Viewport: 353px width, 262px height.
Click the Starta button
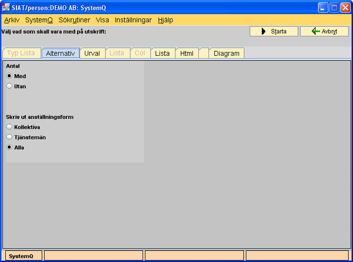(x=274, y=31)
